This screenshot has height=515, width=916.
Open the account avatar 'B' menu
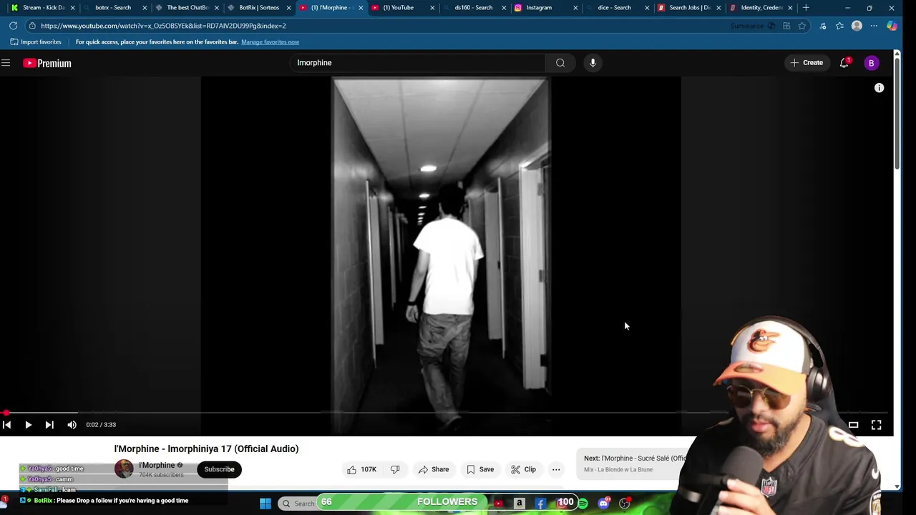pyautogui.click(x=871, y=63)
